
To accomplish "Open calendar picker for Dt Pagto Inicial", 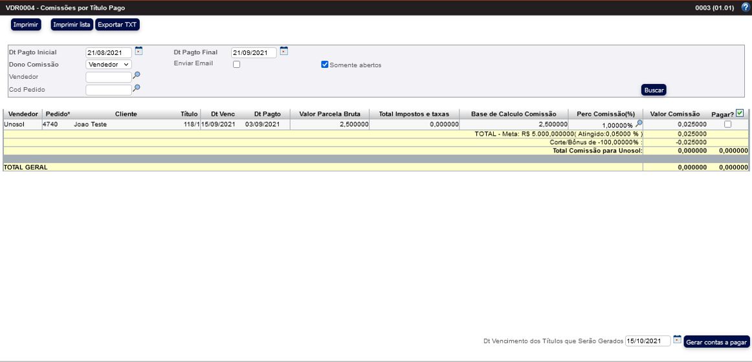I will tap(138, 51).
